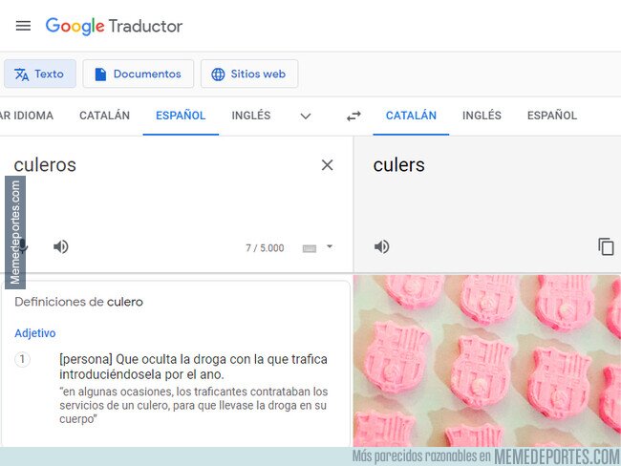Swap source and target languages
The image size is (621, 466).
pos(353,116)
